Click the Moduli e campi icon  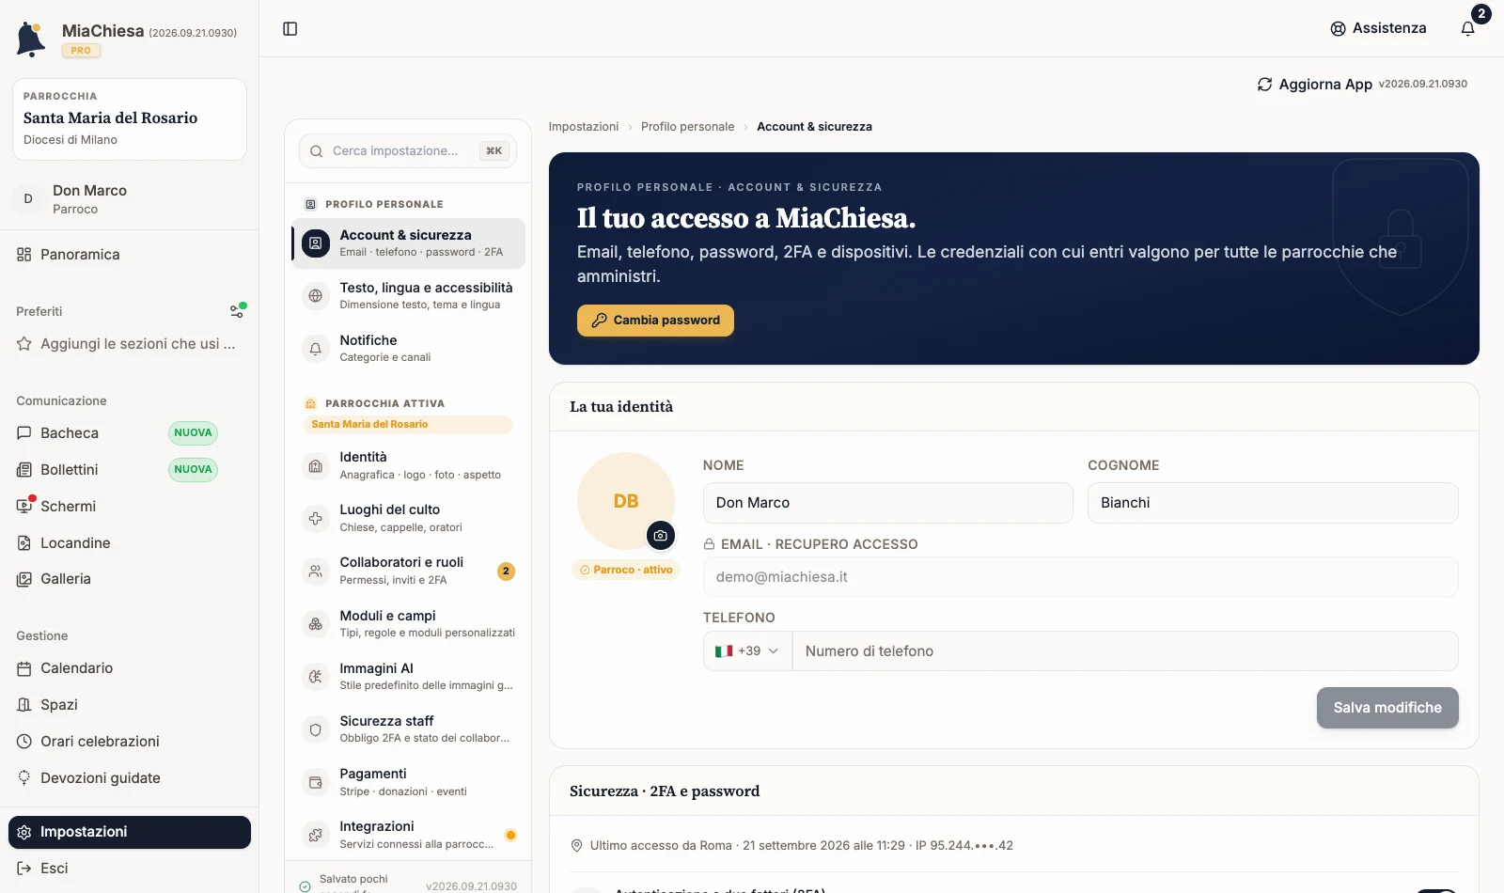[x=316, y=624]
